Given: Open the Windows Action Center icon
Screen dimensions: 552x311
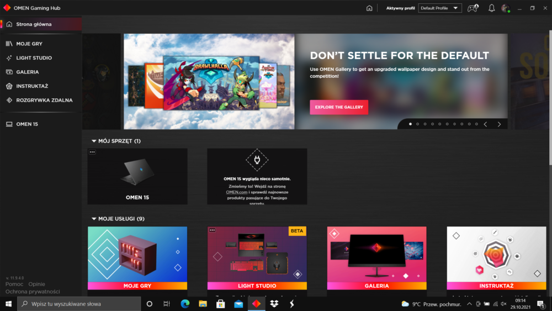Looking at the screenshot, I should (541, 304).
